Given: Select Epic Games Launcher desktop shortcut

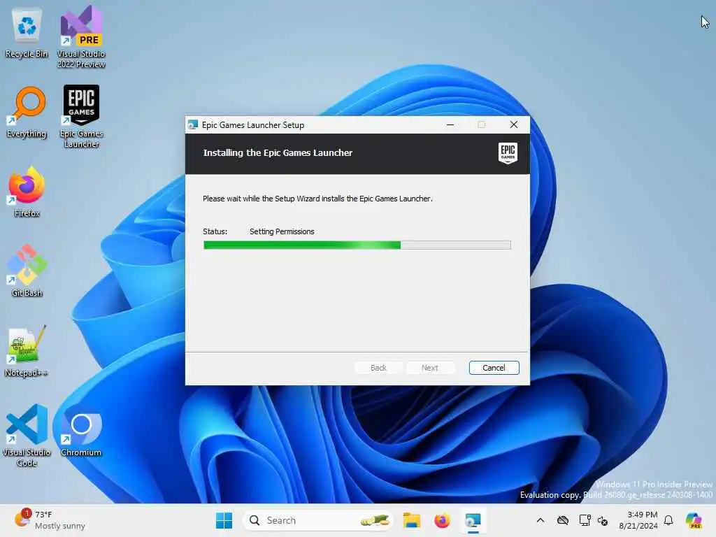Looking at the screenshot, I should (x=81, y=117).
